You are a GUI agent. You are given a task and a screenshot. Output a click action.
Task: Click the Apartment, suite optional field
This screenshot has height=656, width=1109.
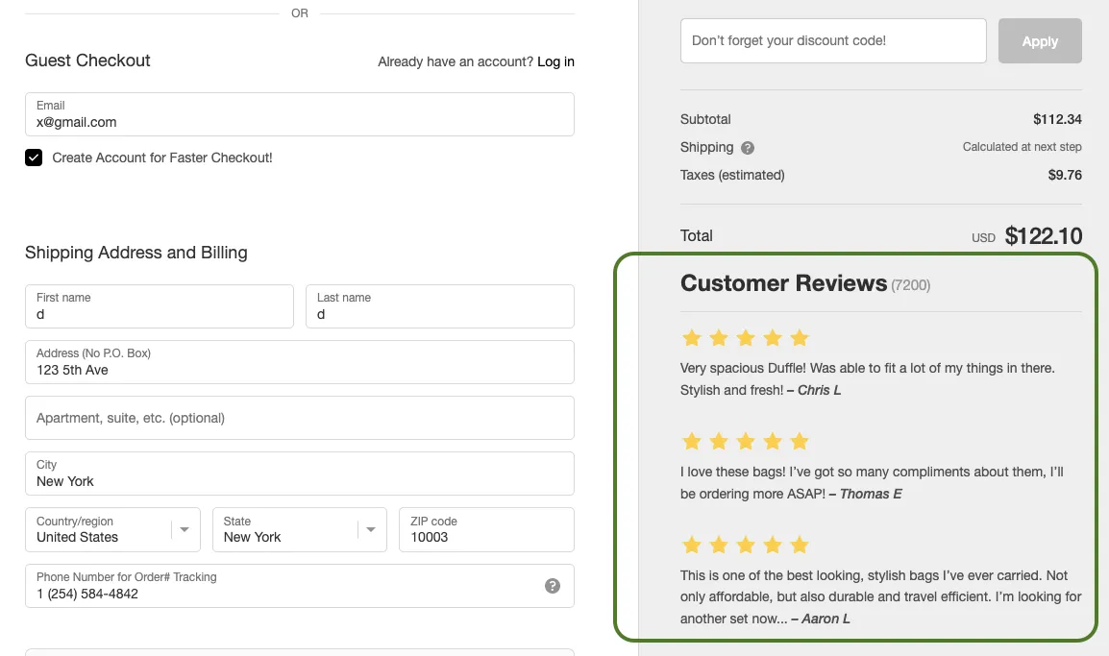coord(299,418)
